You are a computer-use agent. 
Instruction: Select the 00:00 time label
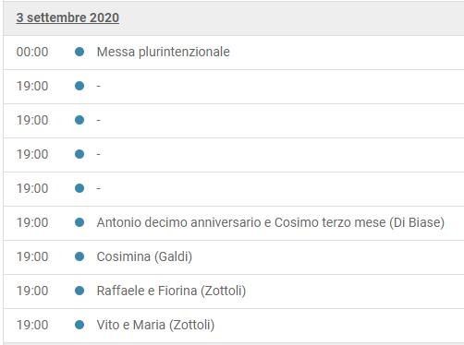pos(32,52)
